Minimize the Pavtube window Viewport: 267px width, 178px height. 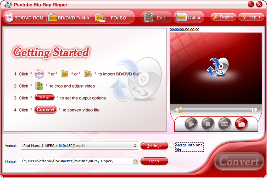click(251, 4)
